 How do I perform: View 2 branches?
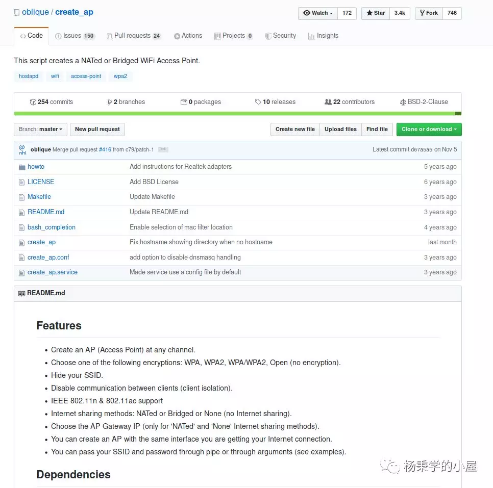point(126,102)
